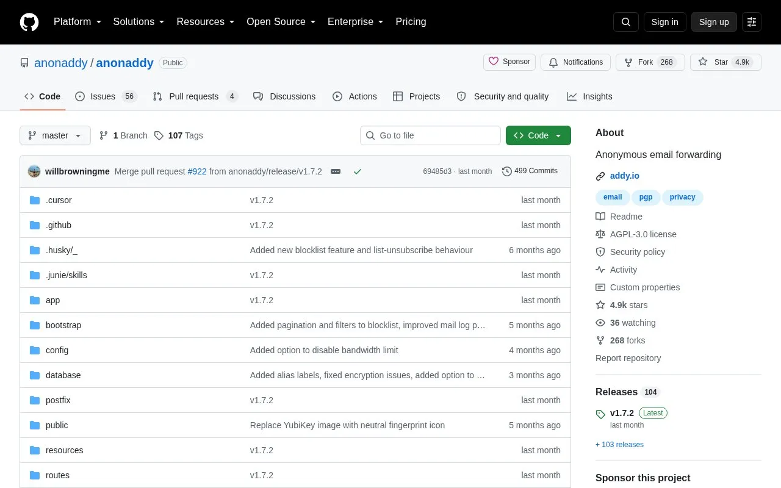Switch to the Pull requests tab
The image size is (781, 488).
(195, 96)
